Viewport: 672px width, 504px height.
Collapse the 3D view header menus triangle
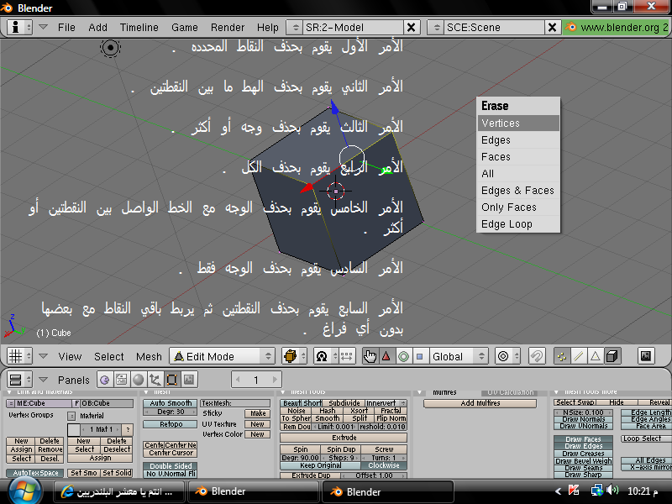point(43,355)
